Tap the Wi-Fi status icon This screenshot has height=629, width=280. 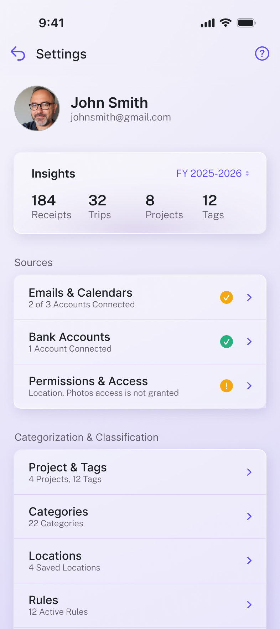pyautogui.click(x=225, y=23)
